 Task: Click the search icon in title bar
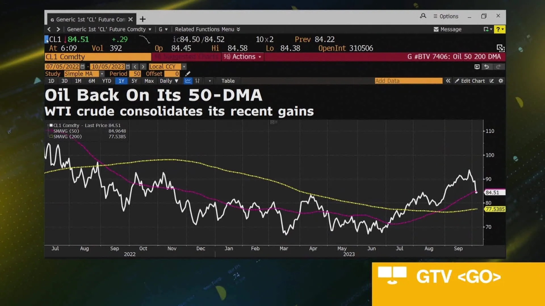point(423,16)
